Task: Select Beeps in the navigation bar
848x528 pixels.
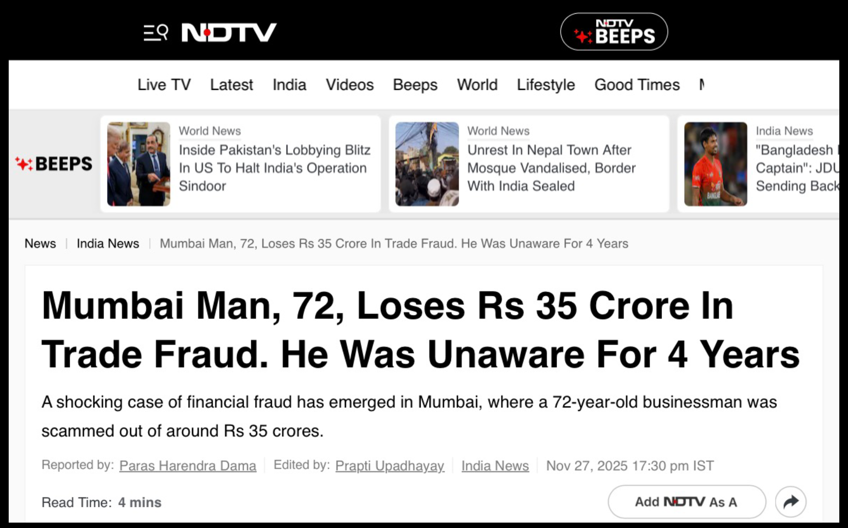Action: click(x=415, y=85)
